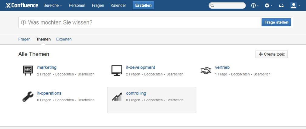306x129 pixels.
Task: Click the it-operations wrench icon
Action: [28, 96]
